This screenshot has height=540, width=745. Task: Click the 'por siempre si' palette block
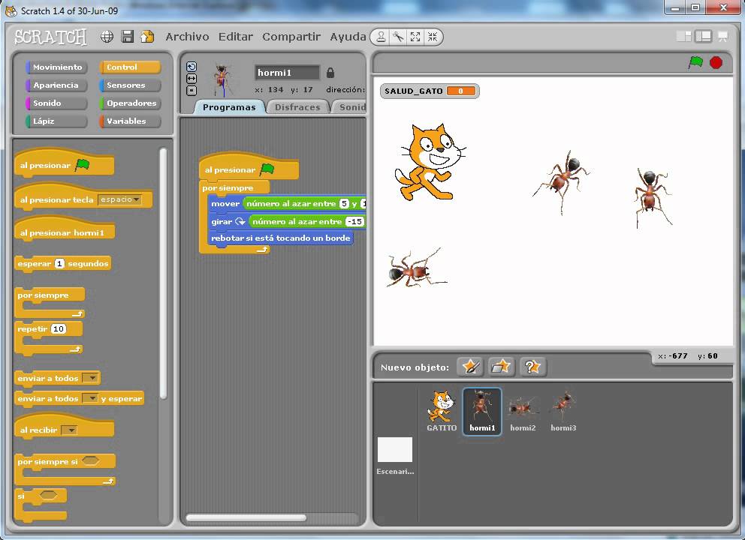pos(65,470)
